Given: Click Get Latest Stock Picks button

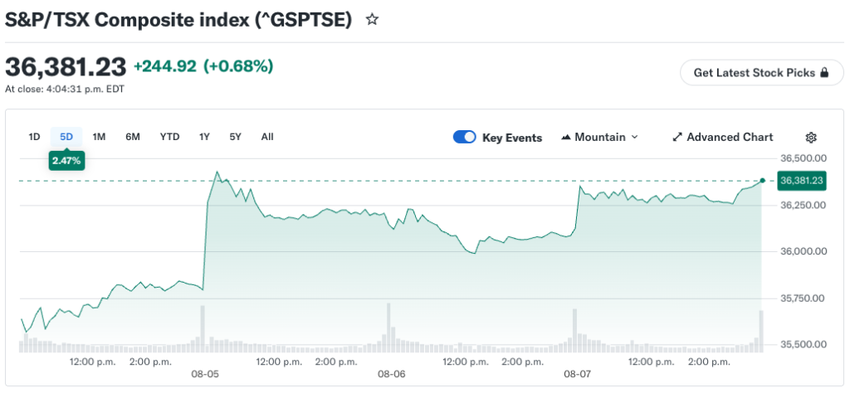Looking at the screenshot, I should click(x=762, y=72).
